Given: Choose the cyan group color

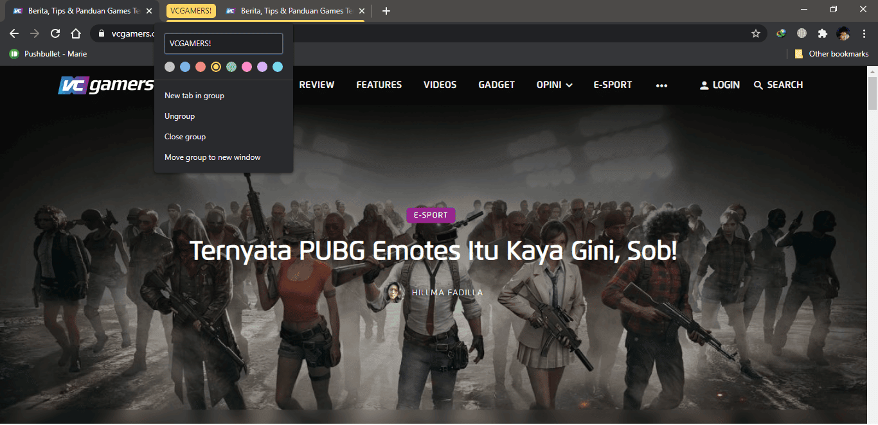Looking at the screenshot, I should coord(278,67).
